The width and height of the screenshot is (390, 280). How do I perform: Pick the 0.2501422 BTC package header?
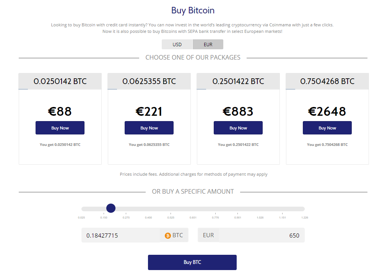point(238,81)
